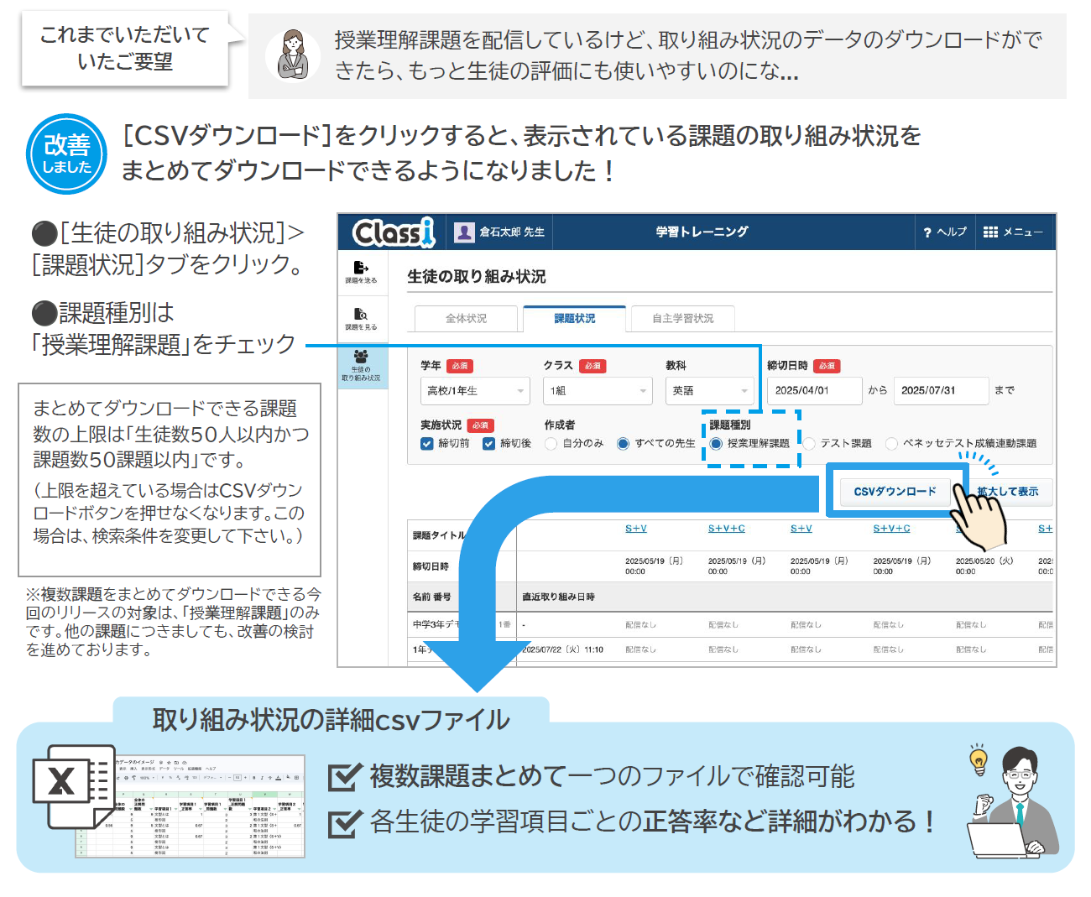This screenshot has height=897, width=1091.
Task: Click the Excel file icon
Action: 74,786
